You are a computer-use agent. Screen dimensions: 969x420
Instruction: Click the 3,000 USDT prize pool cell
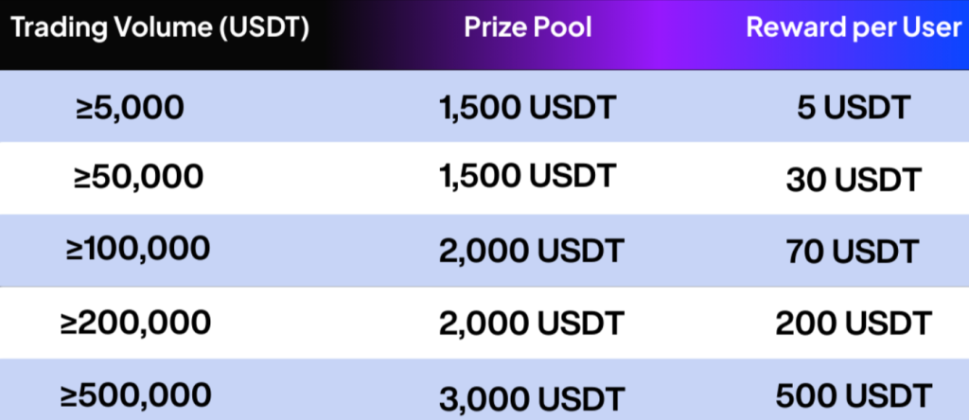[x=531, y=394]
